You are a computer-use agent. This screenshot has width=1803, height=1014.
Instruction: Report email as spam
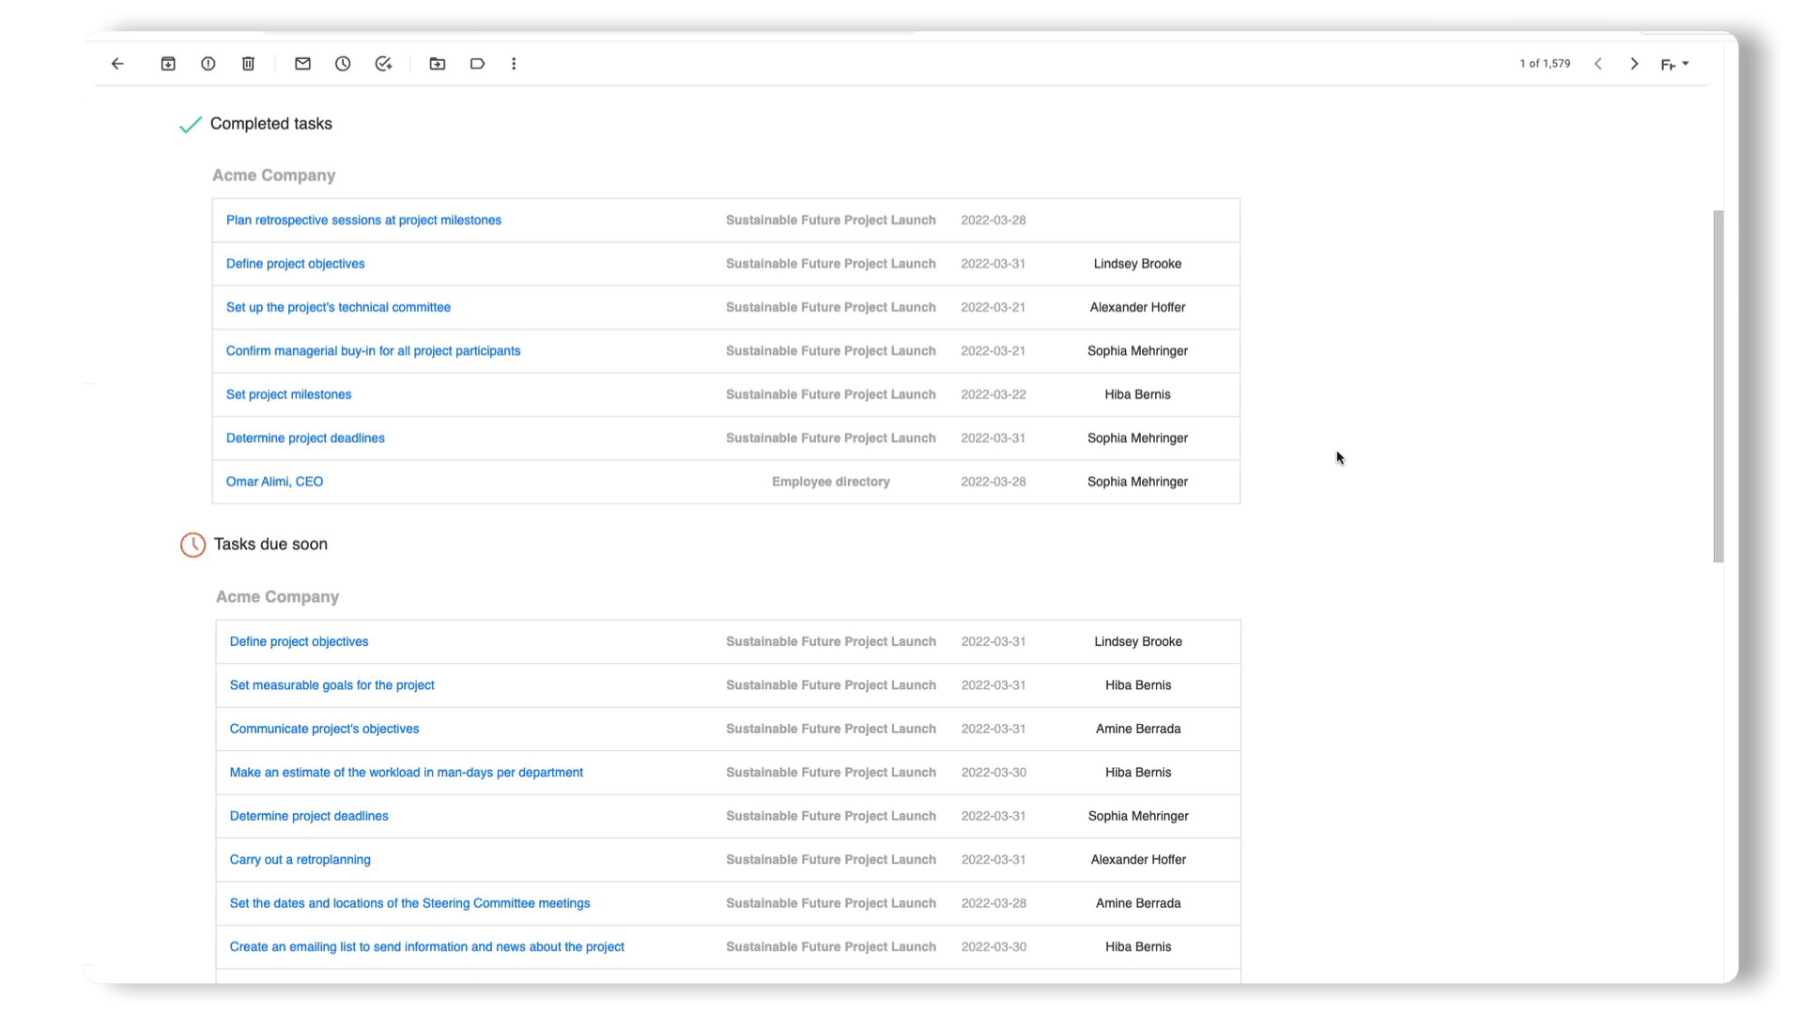pos(208,64)
